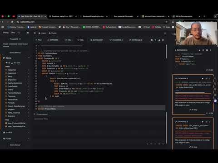
Task: Click the first icon right of the editor tabs
Action: click(x=152, y=40)
